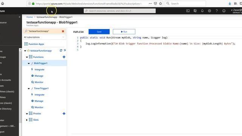Open Manage under TimerTrigger1

[39, 101]
